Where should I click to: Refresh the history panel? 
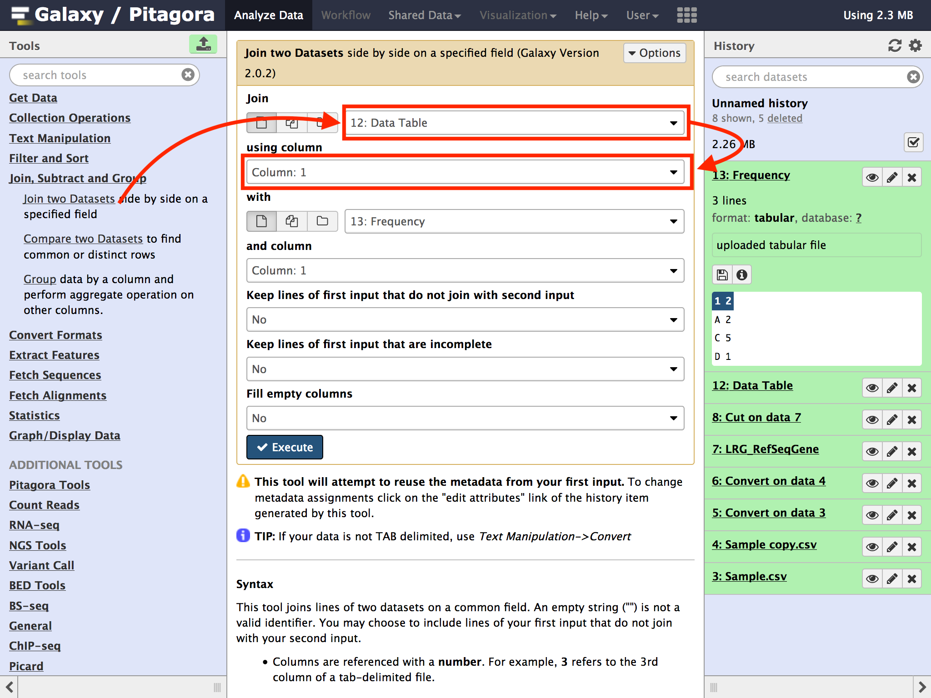tap(894, 46)
